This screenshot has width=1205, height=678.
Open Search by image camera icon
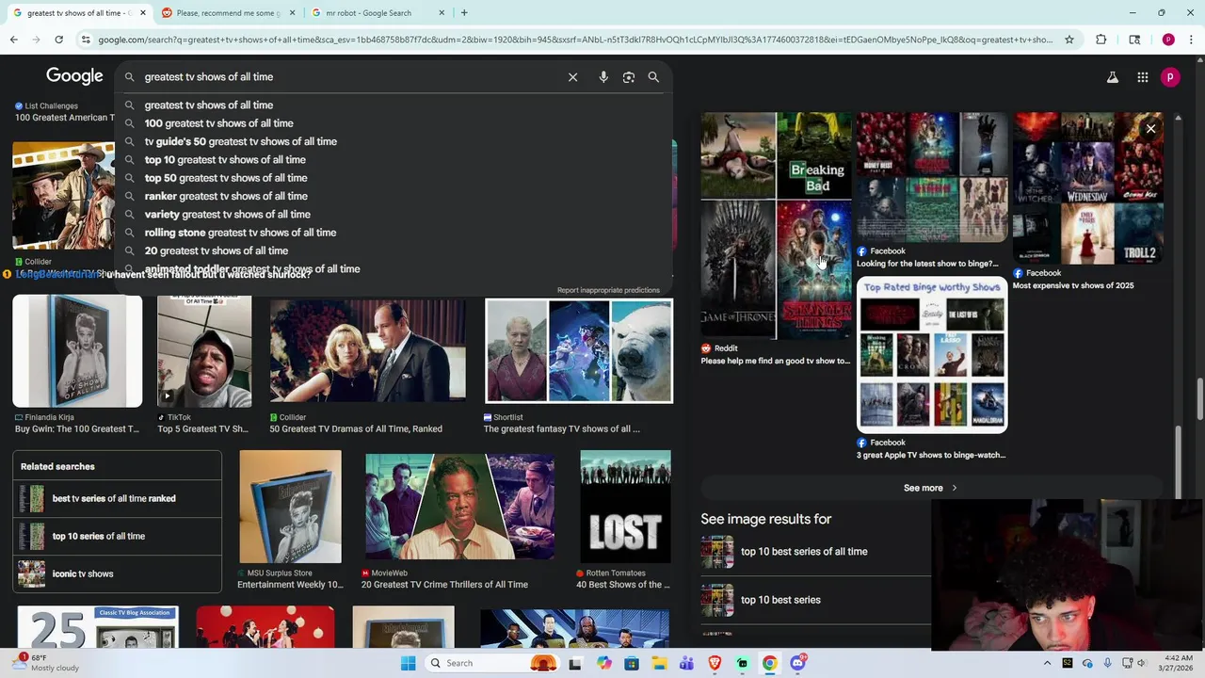click(x=629, y=77)
